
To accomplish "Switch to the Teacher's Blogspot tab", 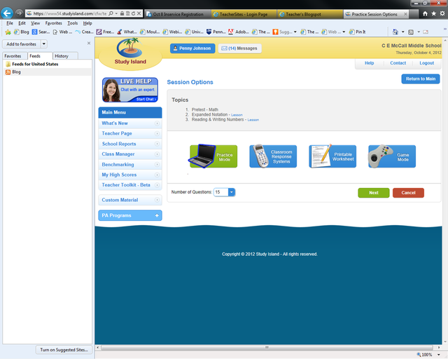I will pos(309,14).
